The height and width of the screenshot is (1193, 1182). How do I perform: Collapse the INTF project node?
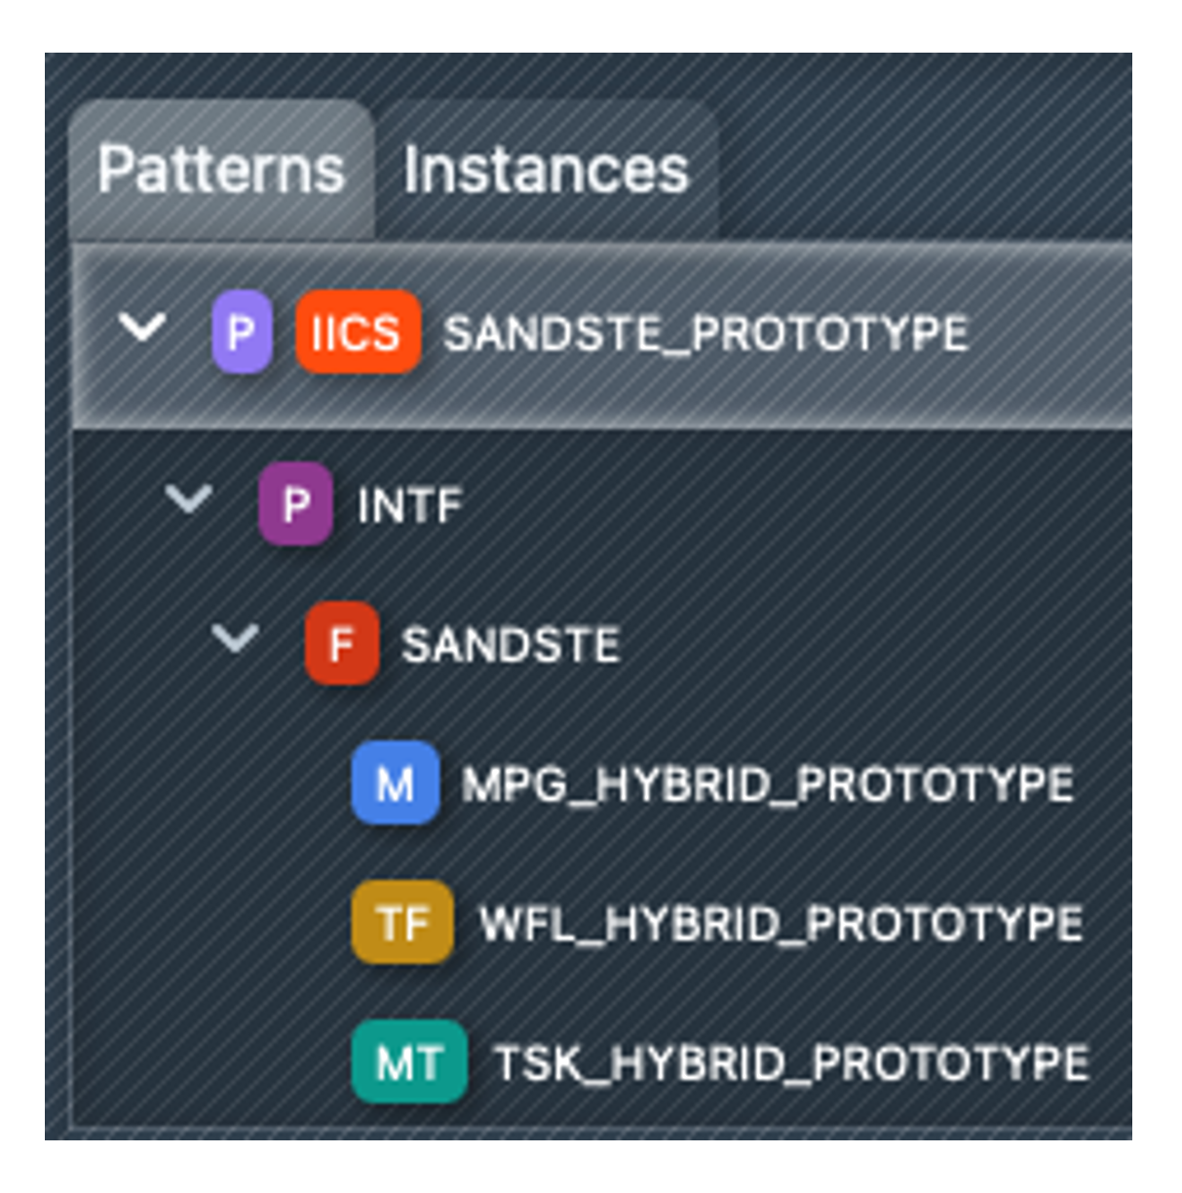(x=188, y=501)
